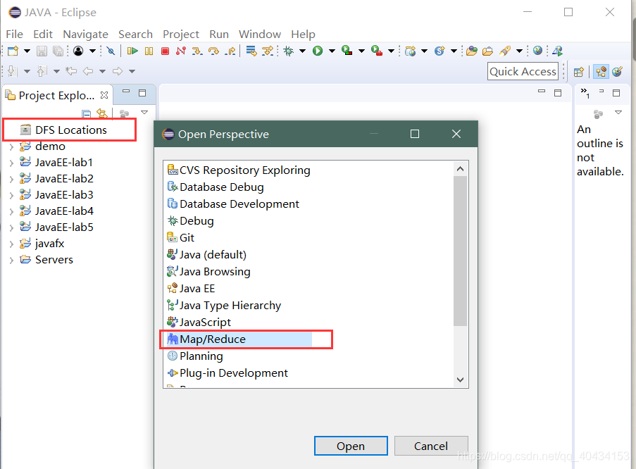Open the Project menu

(181, 34)
